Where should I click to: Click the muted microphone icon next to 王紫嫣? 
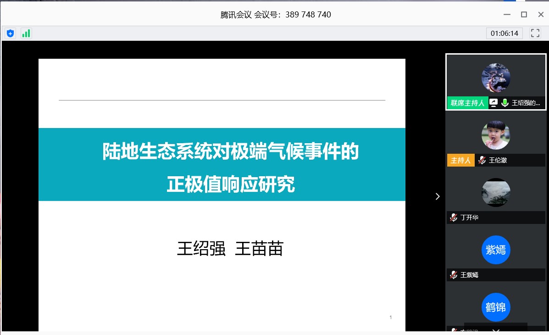(x=454, y=275)
